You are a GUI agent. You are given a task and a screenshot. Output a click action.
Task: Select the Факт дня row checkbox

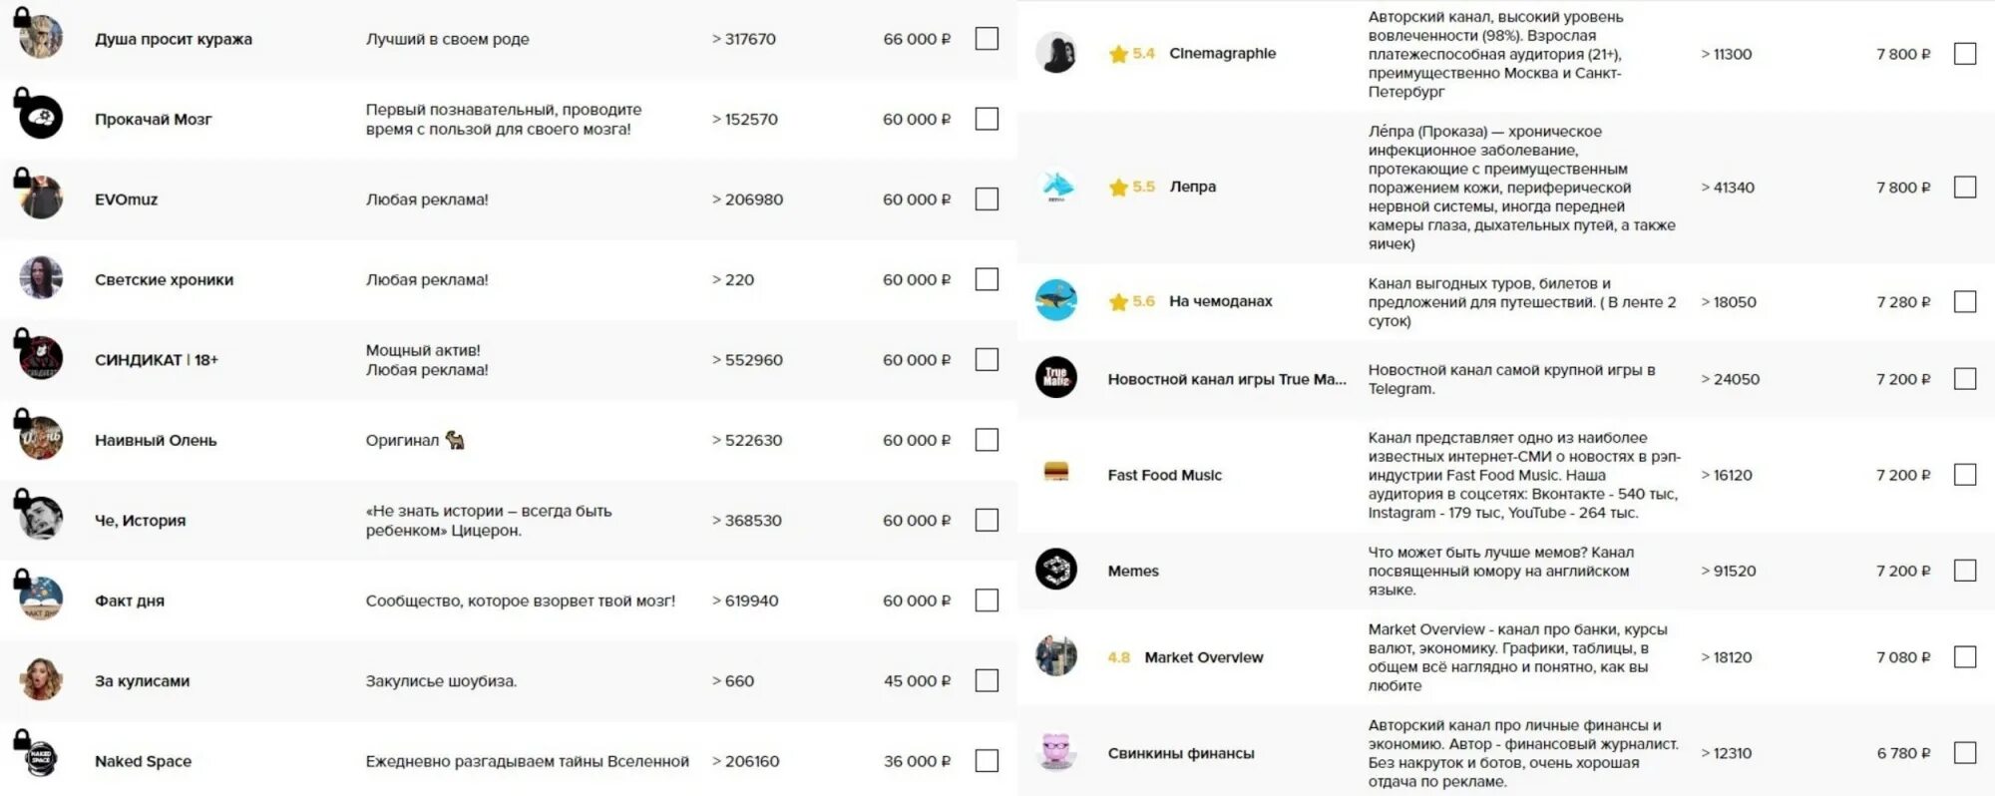click(x=987, y=599)
